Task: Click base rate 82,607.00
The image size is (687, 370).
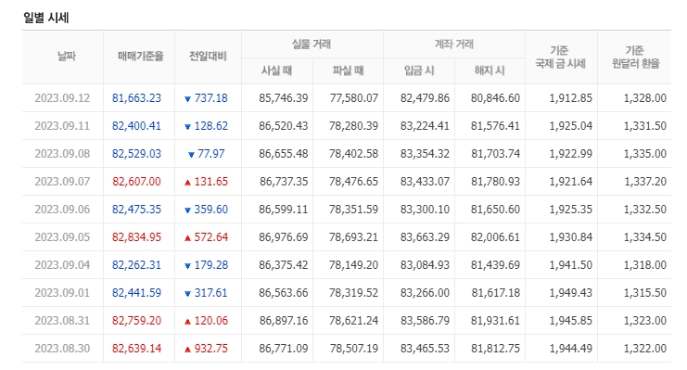Action: [136, 182]
